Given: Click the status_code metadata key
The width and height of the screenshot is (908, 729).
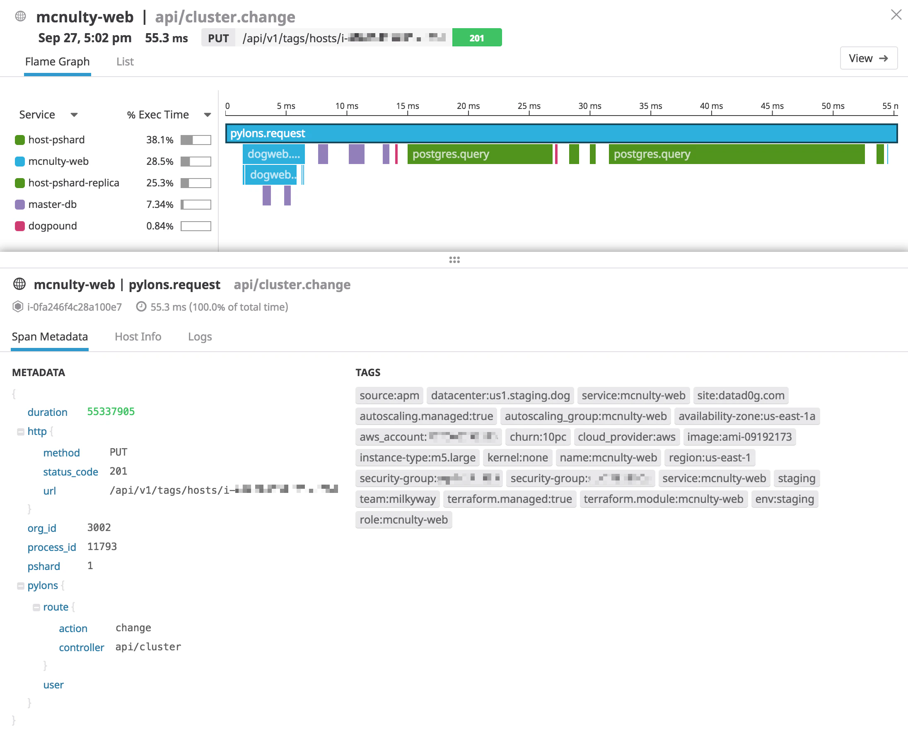Looking at the screenshot, I should pyautogui.click(x=70, y=472).
